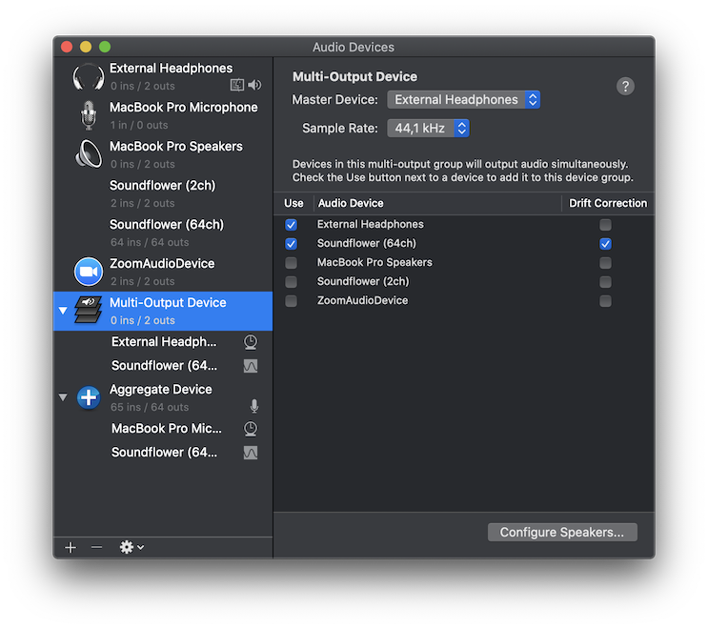Select Soundflower (64ch) 64 ins device in sidebar
The image size is (708, 629).
tap(163, 233)
